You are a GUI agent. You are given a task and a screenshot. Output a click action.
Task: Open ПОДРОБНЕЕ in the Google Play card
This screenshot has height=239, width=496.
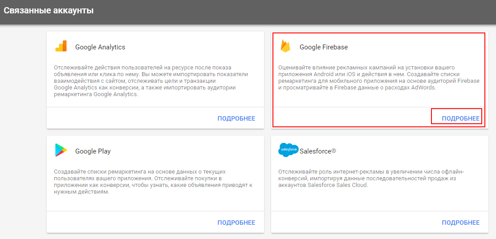click(x=236, y=223)
